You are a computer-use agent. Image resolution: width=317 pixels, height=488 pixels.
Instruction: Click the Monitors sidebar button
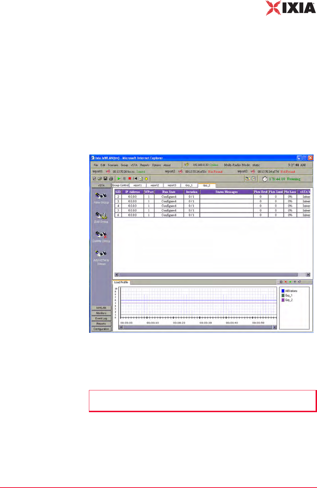point(101,313)
